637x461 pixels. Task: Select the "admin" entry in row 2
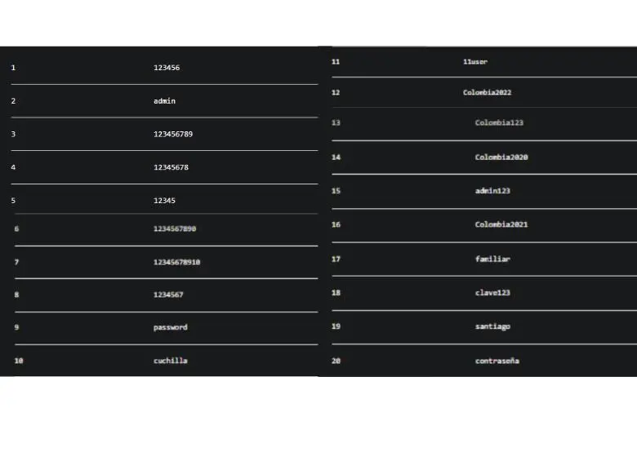[164, 101]
